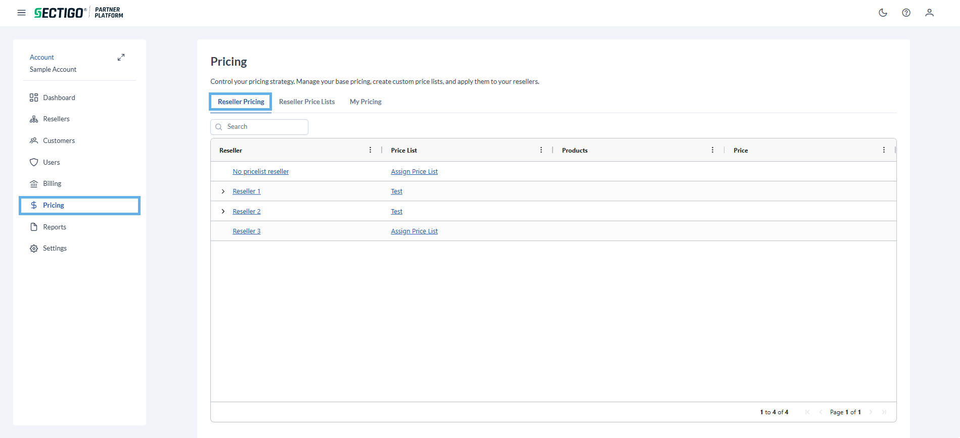
Task: Click the Account label in sidebar
Action: click(x=42, y=58)
